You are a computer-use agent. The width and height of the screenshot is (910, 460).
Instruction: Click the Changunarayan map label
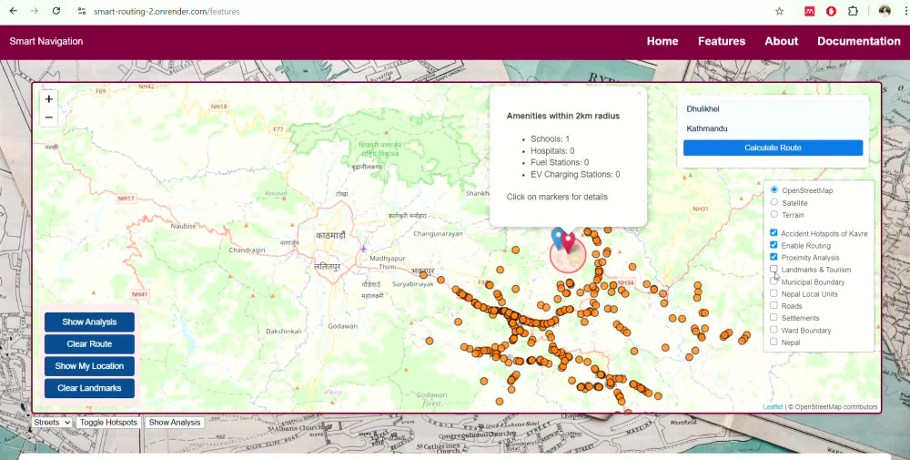click(438, 233)
